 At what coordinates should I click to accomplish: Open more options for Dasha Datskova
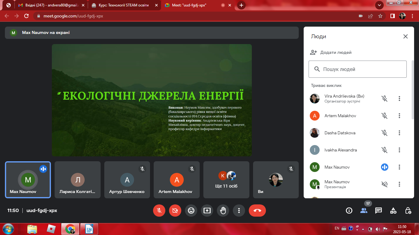399,133
